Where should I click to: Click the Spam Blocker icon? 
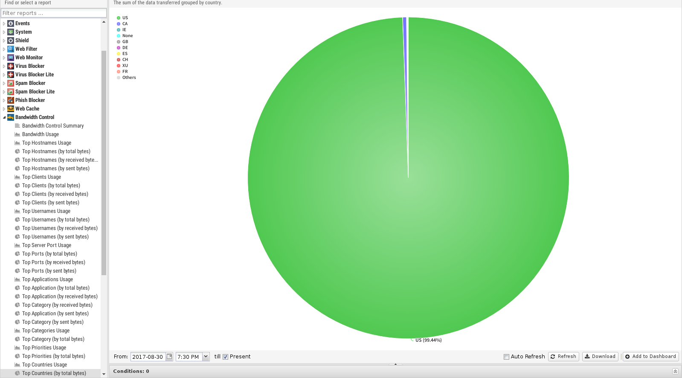click(x=11, y=83)
